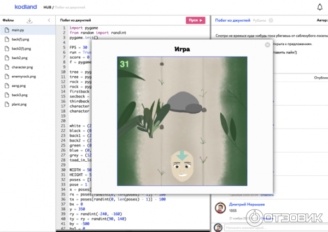Click the file icon beside back2.png
Screen dimensions: 328x232
[6, 58]
